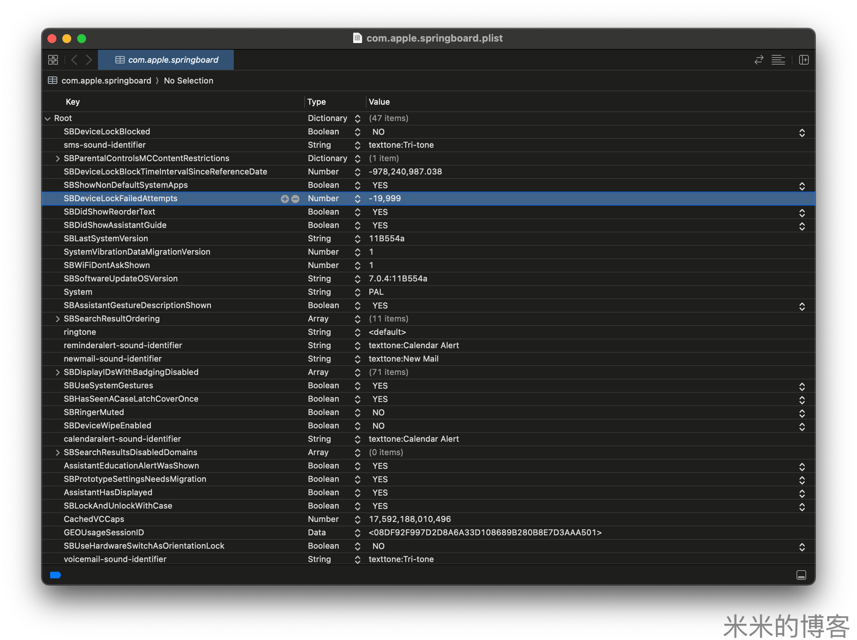Click the No Selection breadcrumb

(x=188, y=81)
